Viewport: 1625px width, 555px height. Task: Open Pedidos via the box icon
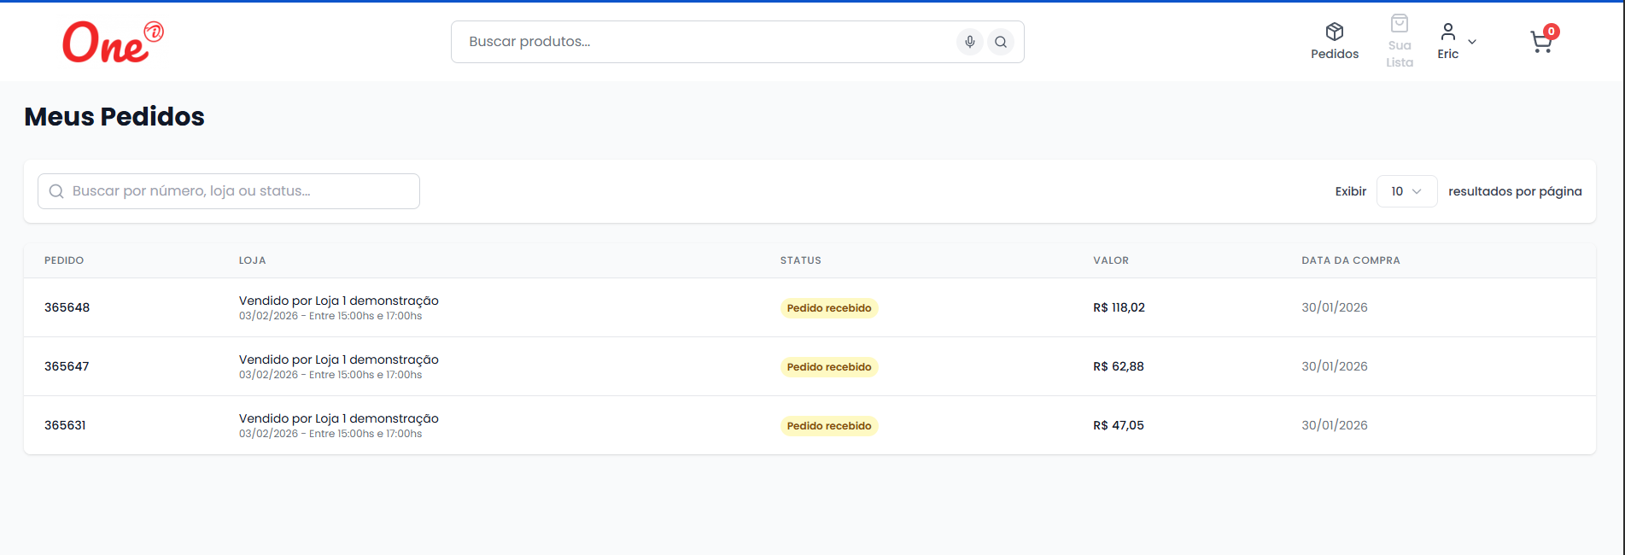1334,32
